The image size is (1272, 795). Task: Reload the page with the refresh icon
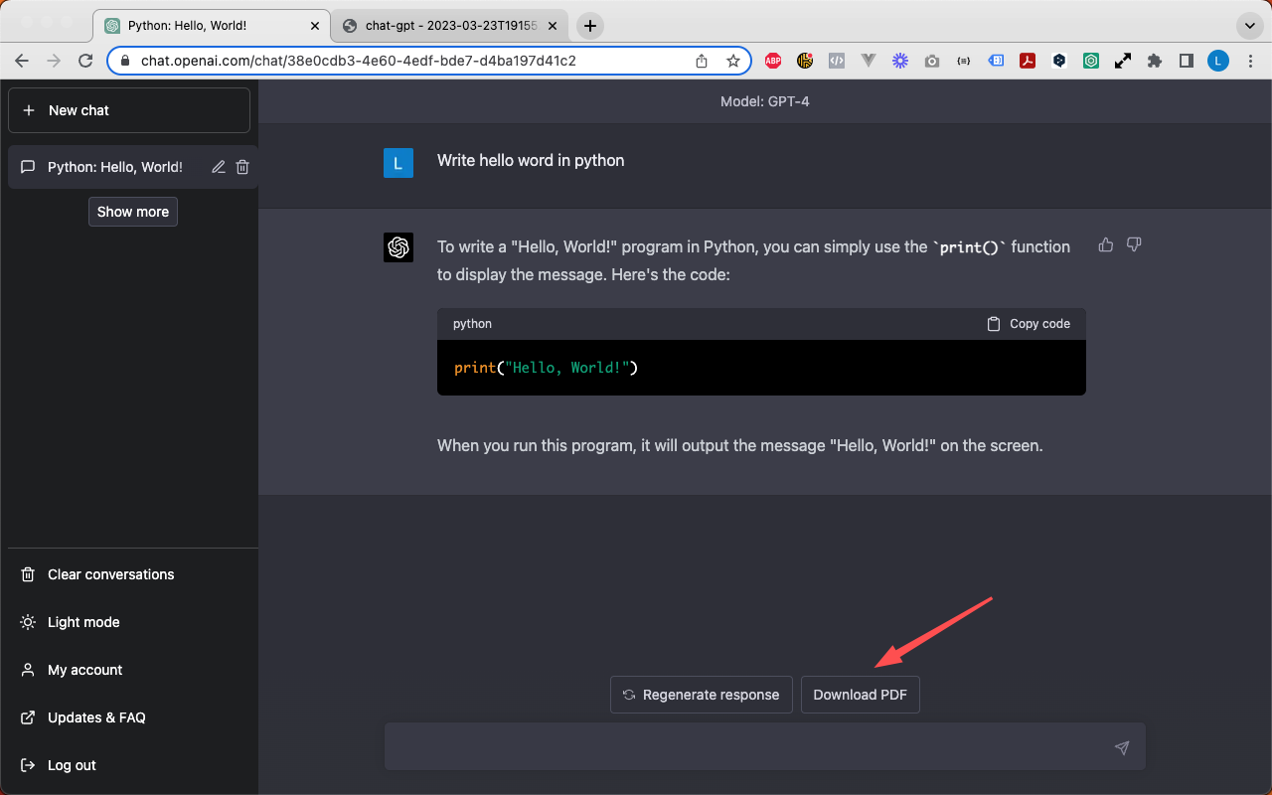(85, 61)
